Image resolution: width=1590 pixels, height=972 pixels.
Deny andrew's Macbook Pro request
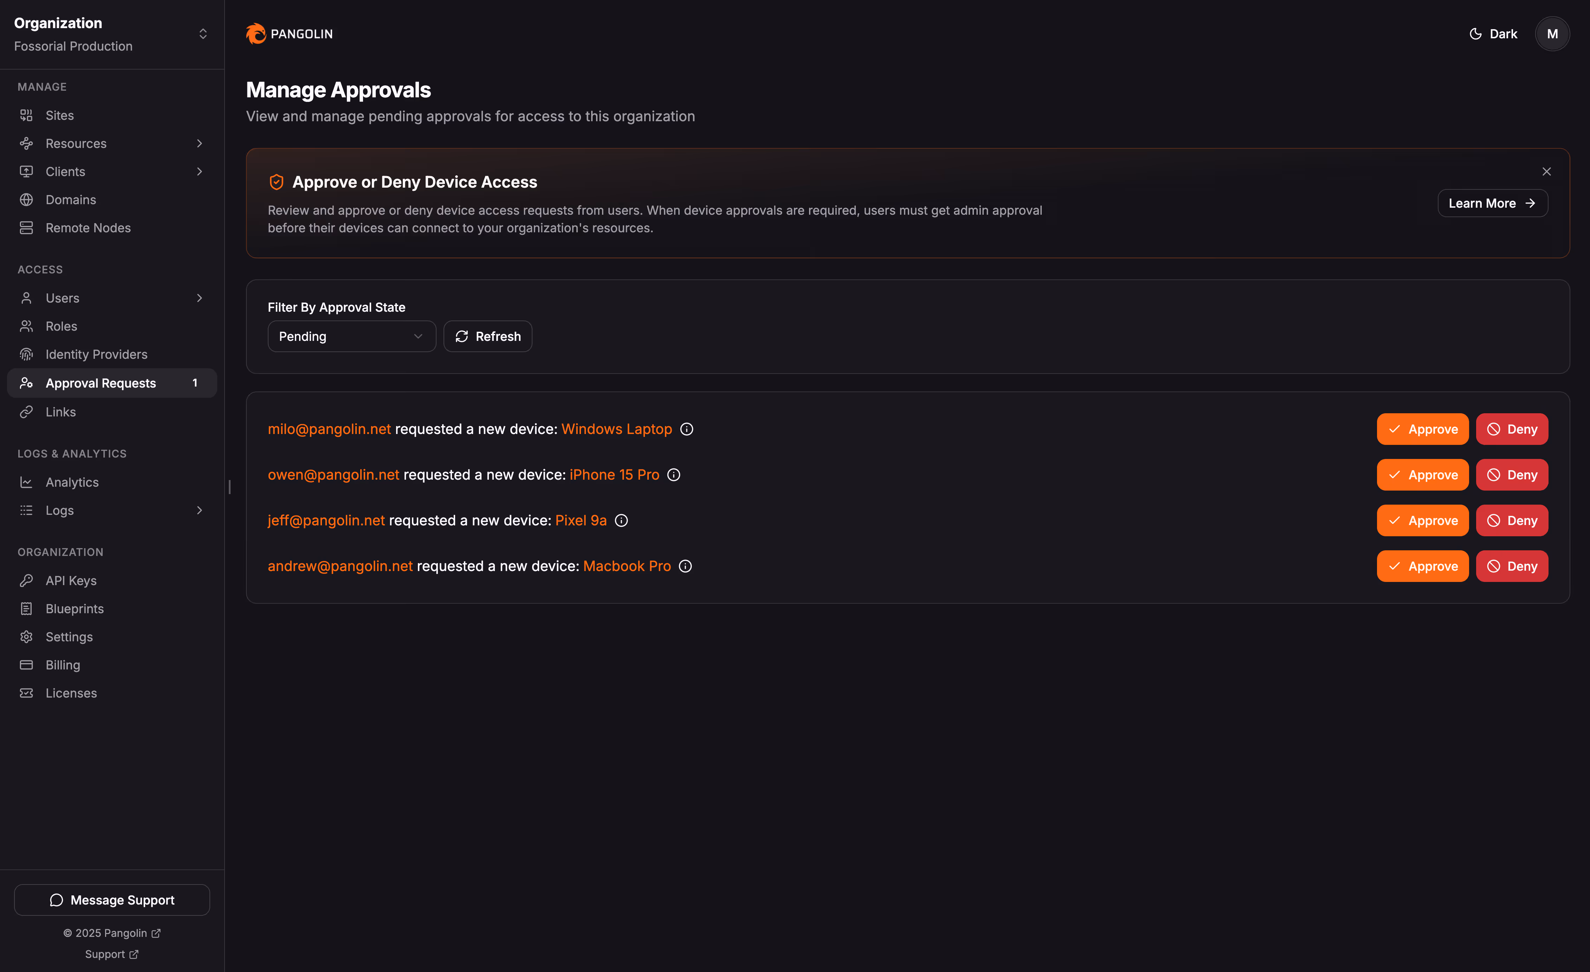1511,566
